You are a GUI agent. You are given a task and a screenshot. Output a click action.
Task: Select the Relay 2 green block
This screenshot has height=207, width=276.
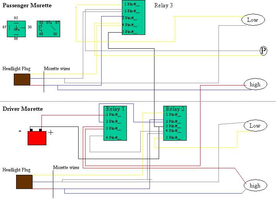pos(175,123)
